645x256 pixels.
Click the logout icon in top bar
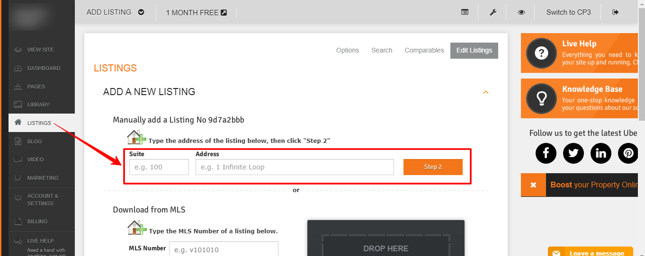point(615,12)
